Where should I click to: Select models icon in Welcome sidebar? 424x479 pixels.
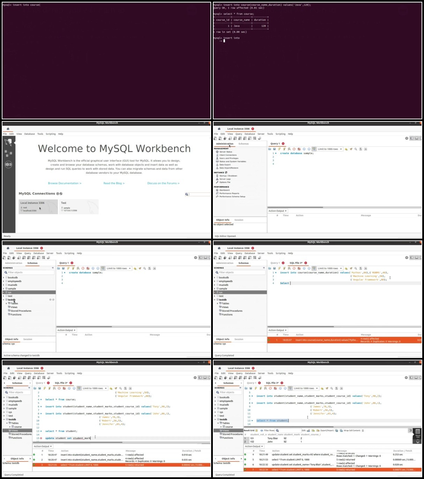coord(8,153)
